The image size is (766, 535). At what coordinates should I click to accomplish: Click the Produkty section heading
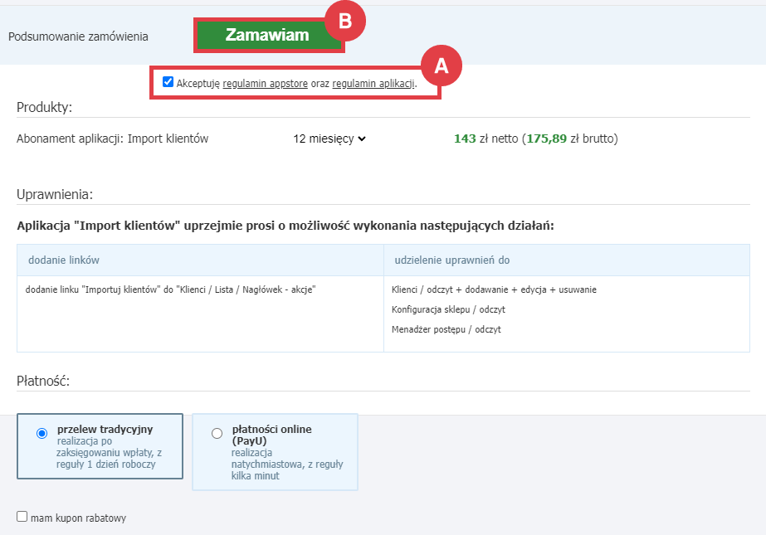[45, 108]
